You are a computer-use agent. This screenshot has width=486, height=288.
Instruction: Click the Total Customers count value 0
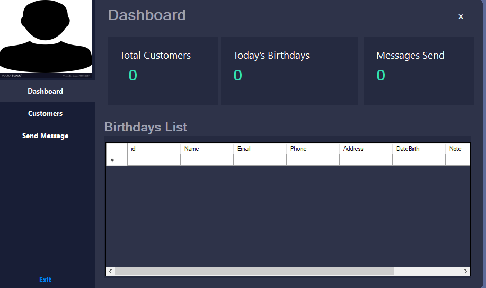[x=132, y=75]
